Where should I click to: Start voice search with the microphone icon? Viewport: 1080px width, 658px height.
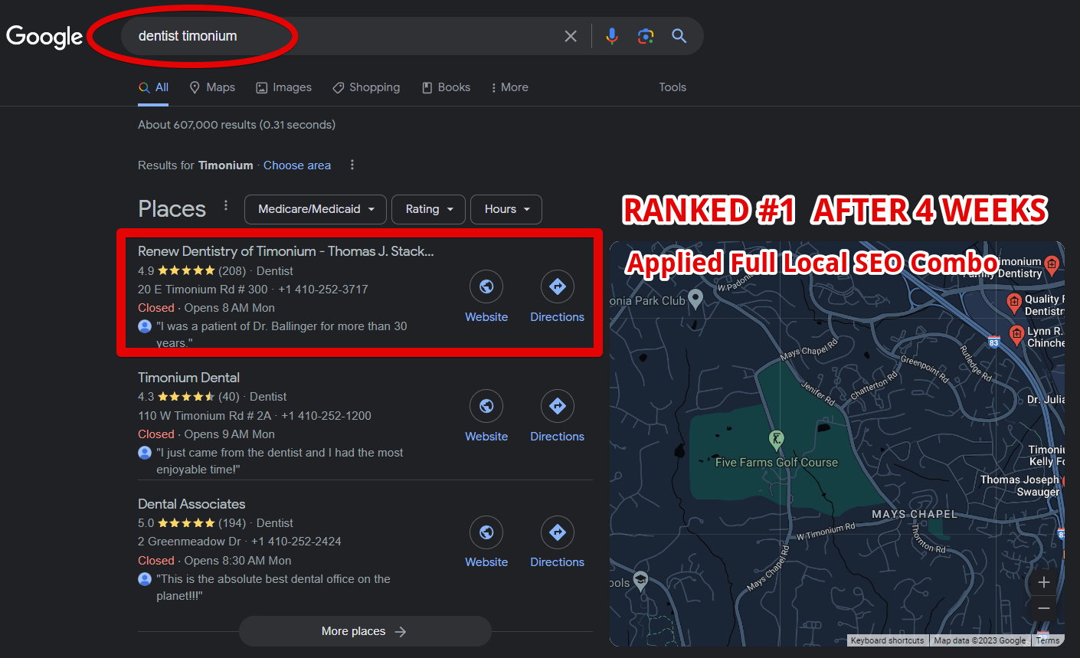(x=612, y=36)
